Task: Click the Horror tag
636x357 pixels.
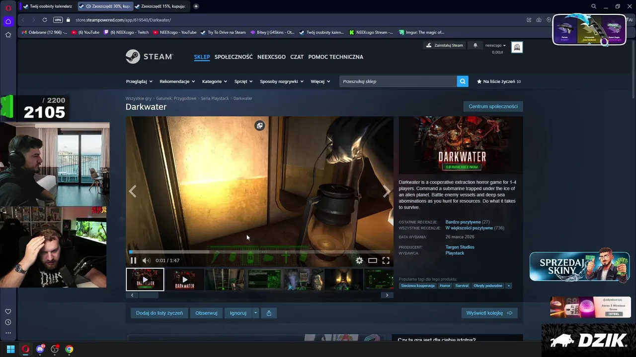Action: click(445, 286)
